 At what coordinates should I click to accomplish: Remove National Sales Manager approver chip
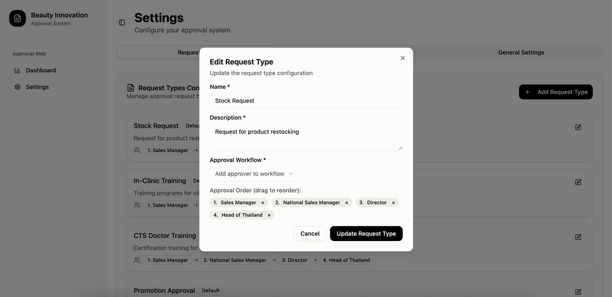click(x=347, y=203)
